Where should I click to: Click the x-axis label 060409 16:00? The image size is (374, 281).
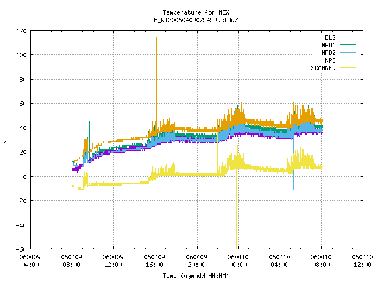[x=154, y=261]
